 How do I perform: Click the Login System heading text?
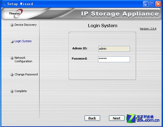click(x=103, y=26)
